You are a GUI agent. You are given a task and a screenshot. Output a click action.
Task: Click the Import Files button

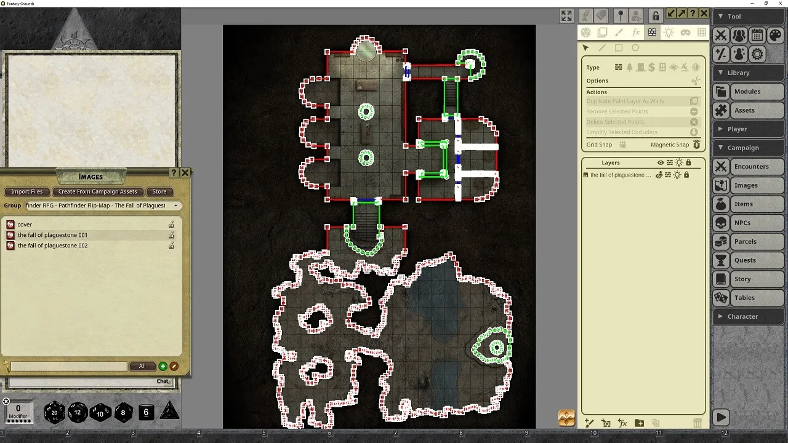[x=26, y=191]
